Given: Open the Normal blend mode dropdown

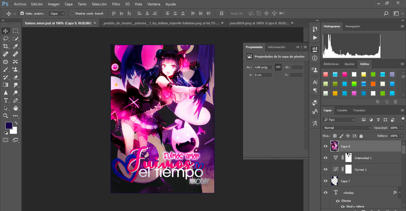Looking at the screenshot, I should 347,128.
